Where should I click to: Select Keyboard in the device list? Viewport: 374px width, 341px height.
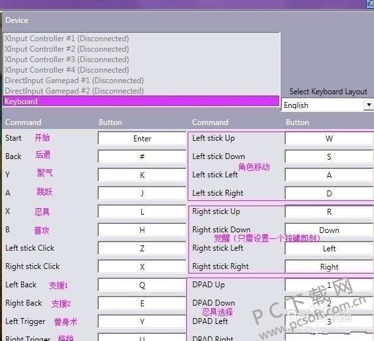[x=141, y=101]
